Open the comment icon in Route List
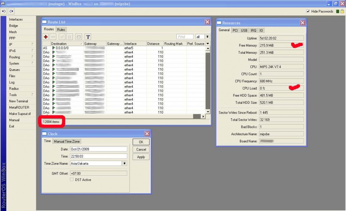This screenshot has width=346, height=211. pos(79,37)
